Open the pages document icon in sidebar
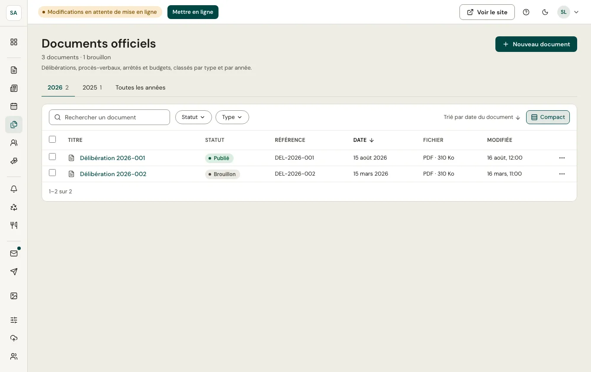Screen dimensions: 591x372 coord(14,70)
